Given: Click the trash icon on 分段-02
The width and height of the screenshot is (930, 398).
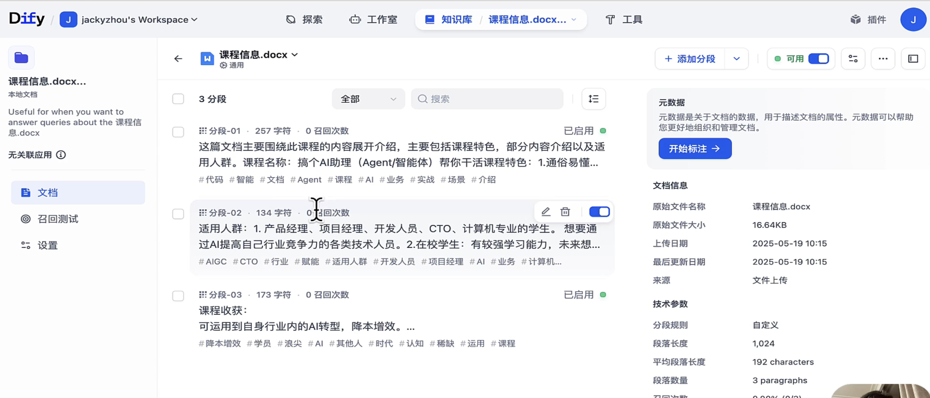Looking at the screenshot, I should click(565, 212).
